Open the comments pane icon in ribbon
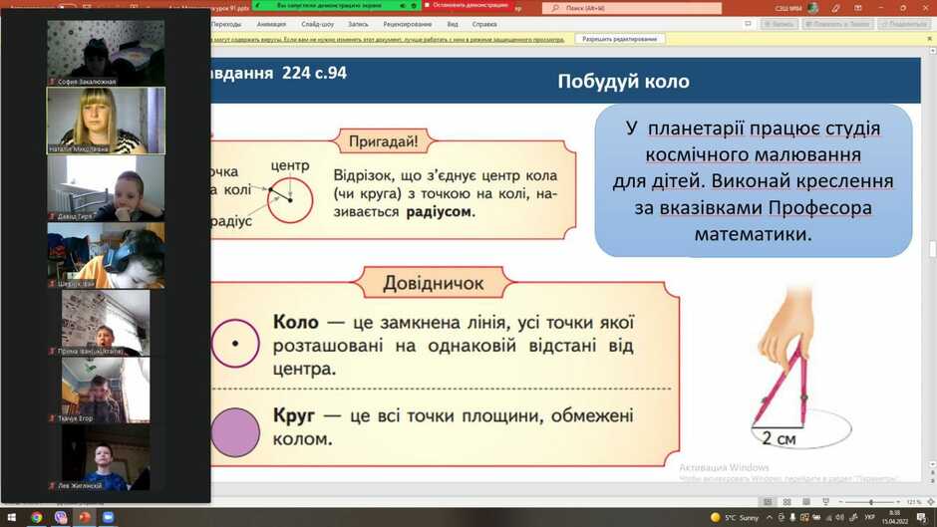The width and height of the screenshot is (937, 527). (x=748, y=24)
